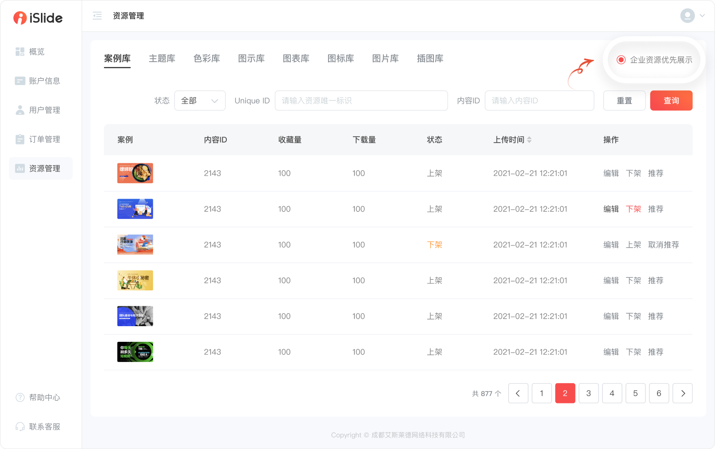The image size is (715, 449).
Task: Sort the table by 上传时间 column
Action: pos(529,140)
